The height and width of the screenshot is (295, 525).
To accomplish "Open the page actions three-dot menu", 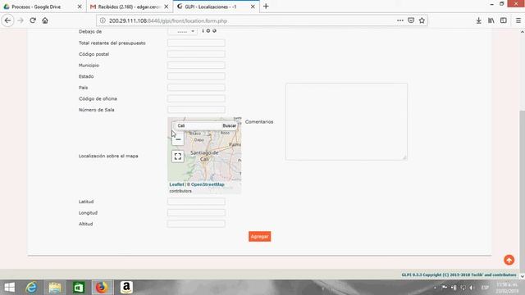I will coord(400,20).
